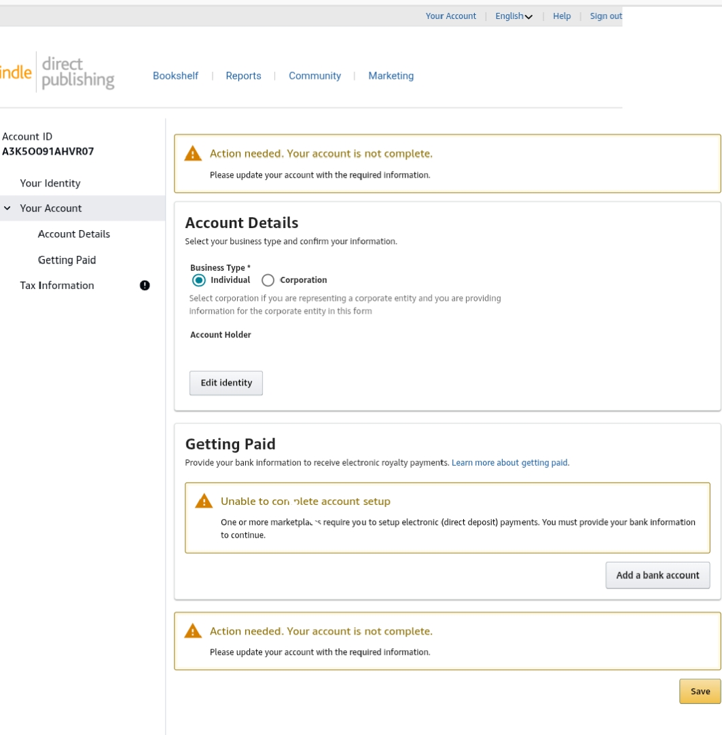
Task: Click the Account Details heading
Action: click(x=242, y=223)
